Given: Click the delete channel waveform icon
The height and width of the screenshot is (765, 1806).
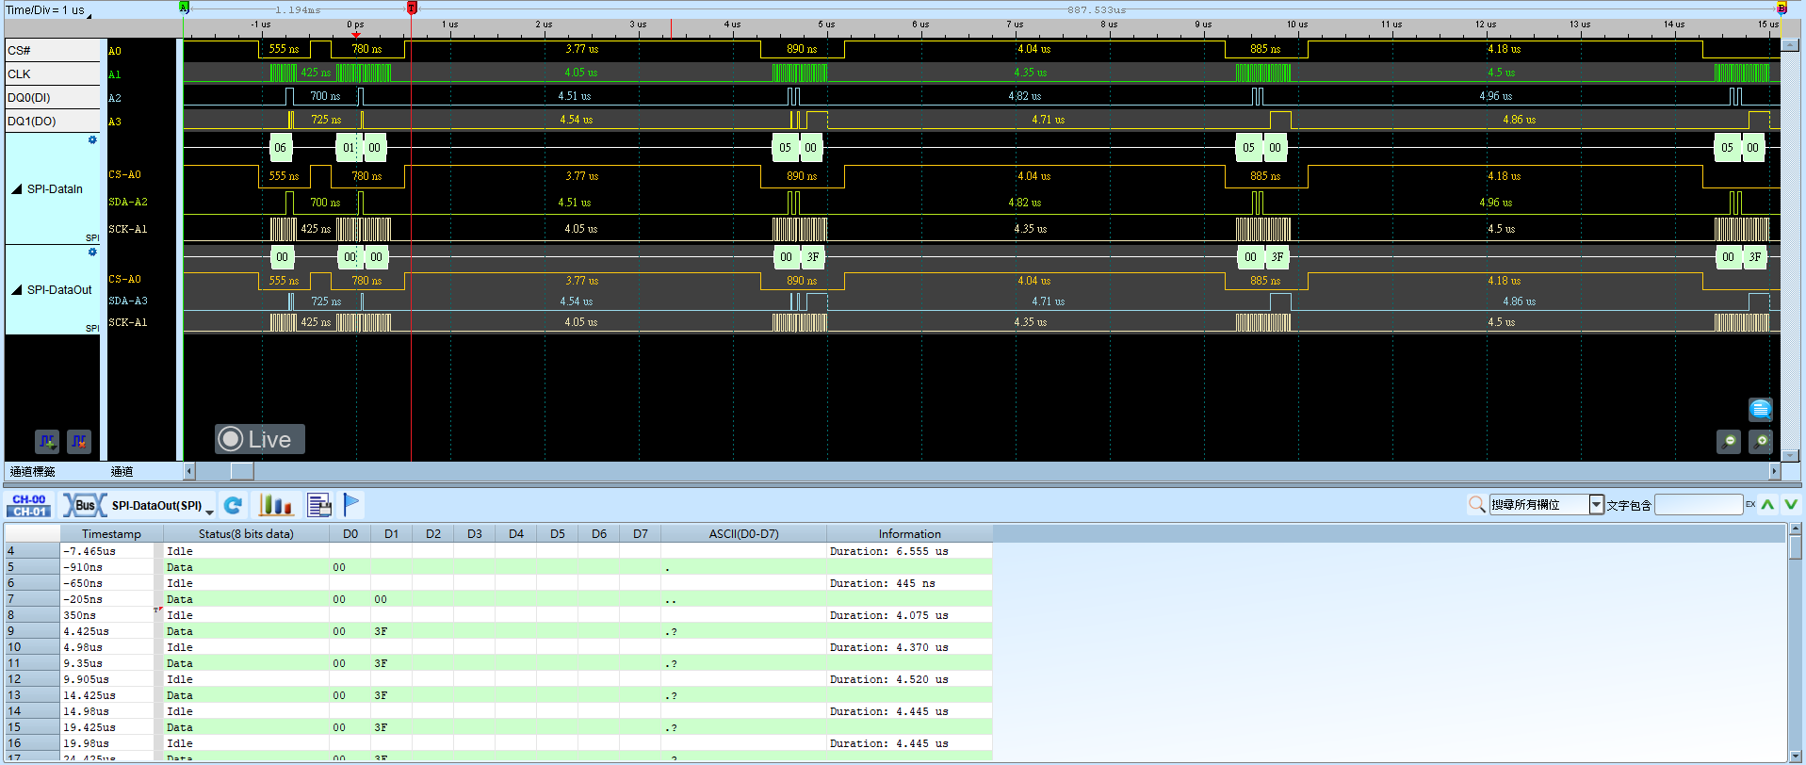Looking at the screenshot, I should click(x=79, y=441).
